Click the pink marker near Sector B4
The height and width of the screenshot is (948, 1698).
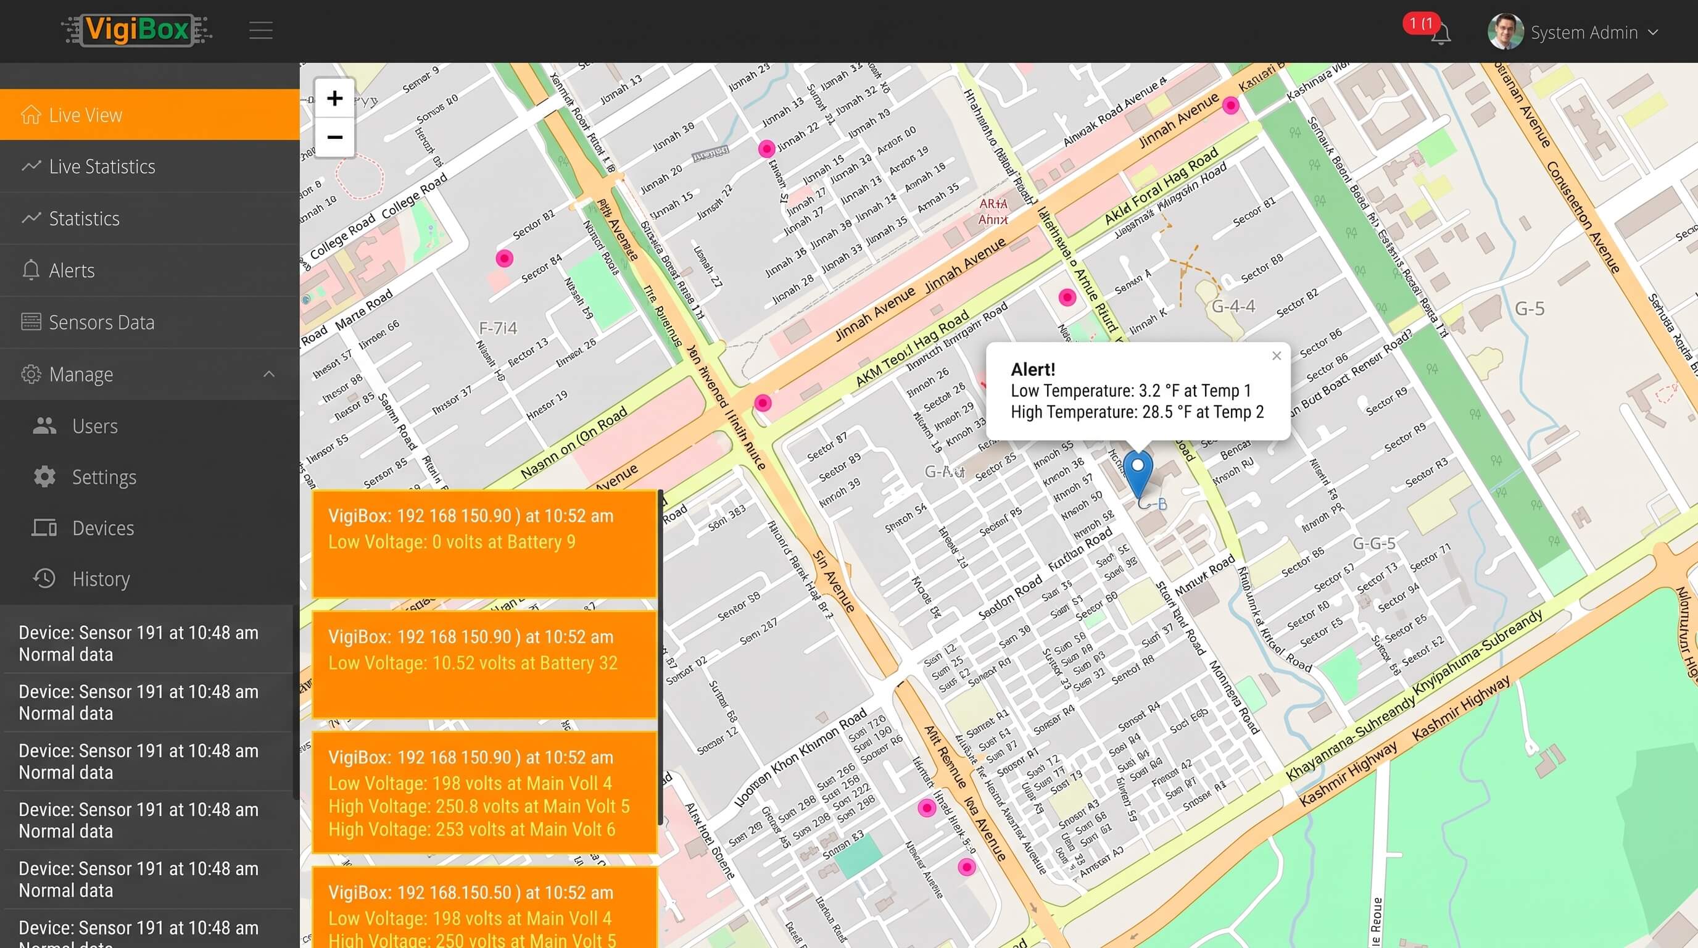(504, 259)
